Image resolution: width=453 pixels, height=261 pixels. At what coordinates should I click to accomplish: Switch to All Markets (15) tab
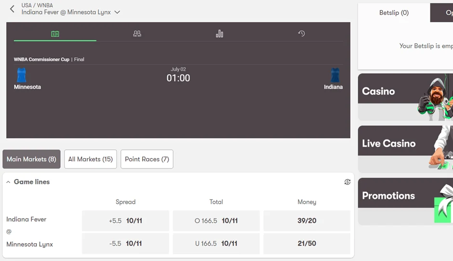point(91,159)
